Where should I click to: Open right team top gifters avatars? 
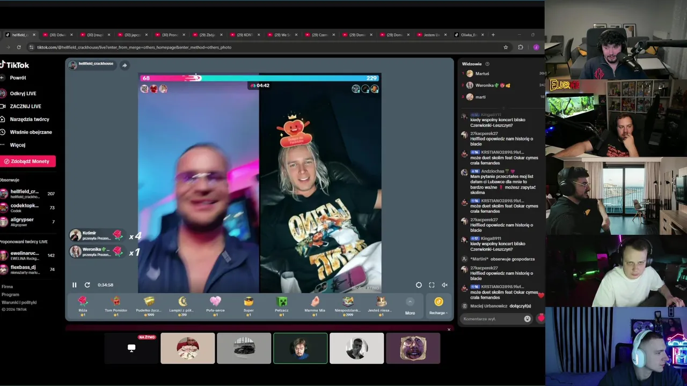click(x=366, y=89)
